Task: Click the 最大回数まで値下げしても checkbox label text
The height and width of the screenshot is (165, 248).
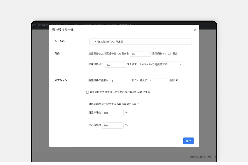Action: (120, 92)
